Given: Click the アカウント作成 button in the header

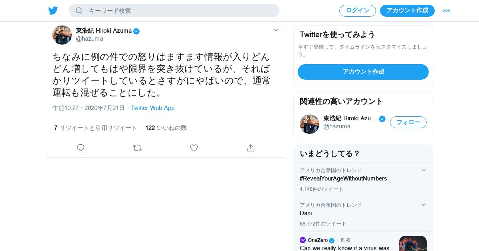Looking at the screenshot, I should pos(407,11).
